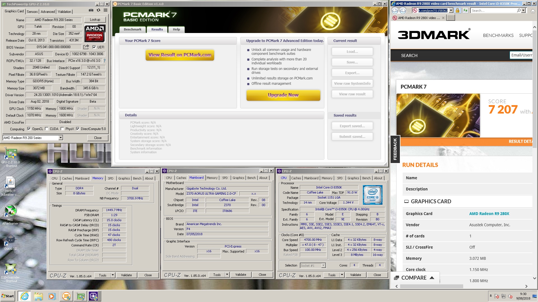Click the AMD Radeon R9 280X graphics card link
The width and height of the screenshot is (538, 302).
pos(489,214)
